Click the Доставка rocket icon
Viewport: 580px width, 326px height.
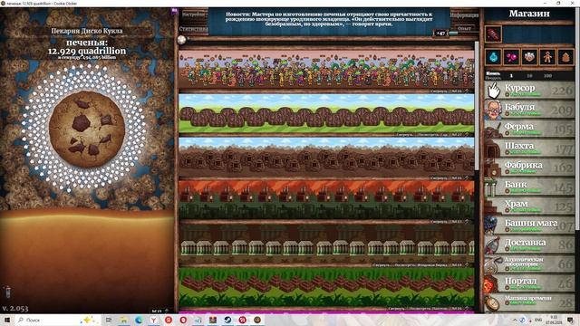tap(493, 244)
